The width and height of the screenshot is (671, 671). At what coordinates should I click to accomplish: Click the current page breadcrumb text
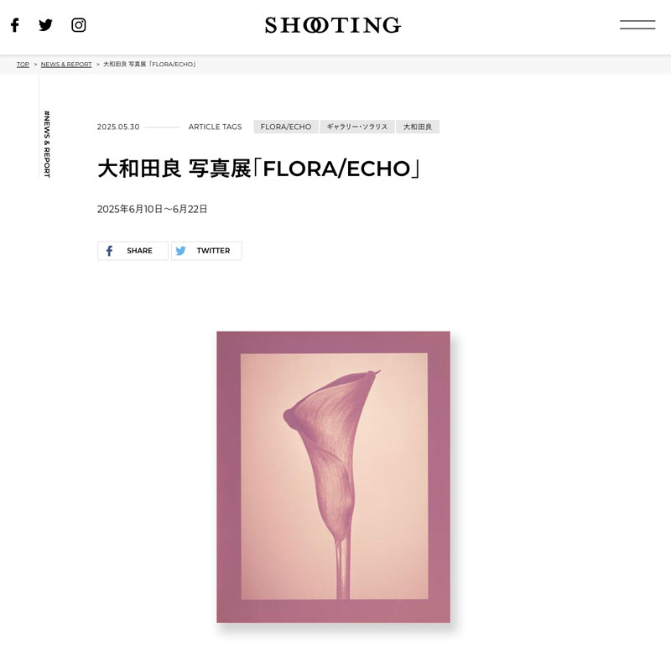[149, 65]
